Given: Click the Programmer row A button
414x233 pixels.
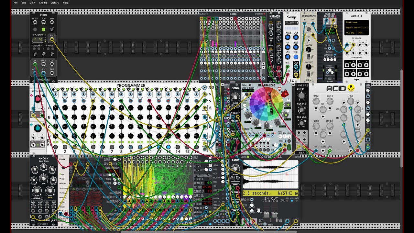Looking at the screenshot, I should (x=205, y=108).
